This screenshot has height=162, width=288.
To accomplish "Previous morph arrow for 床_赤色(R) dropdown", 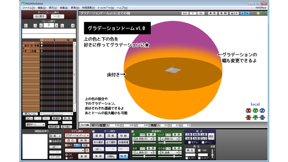I will 134,139.
